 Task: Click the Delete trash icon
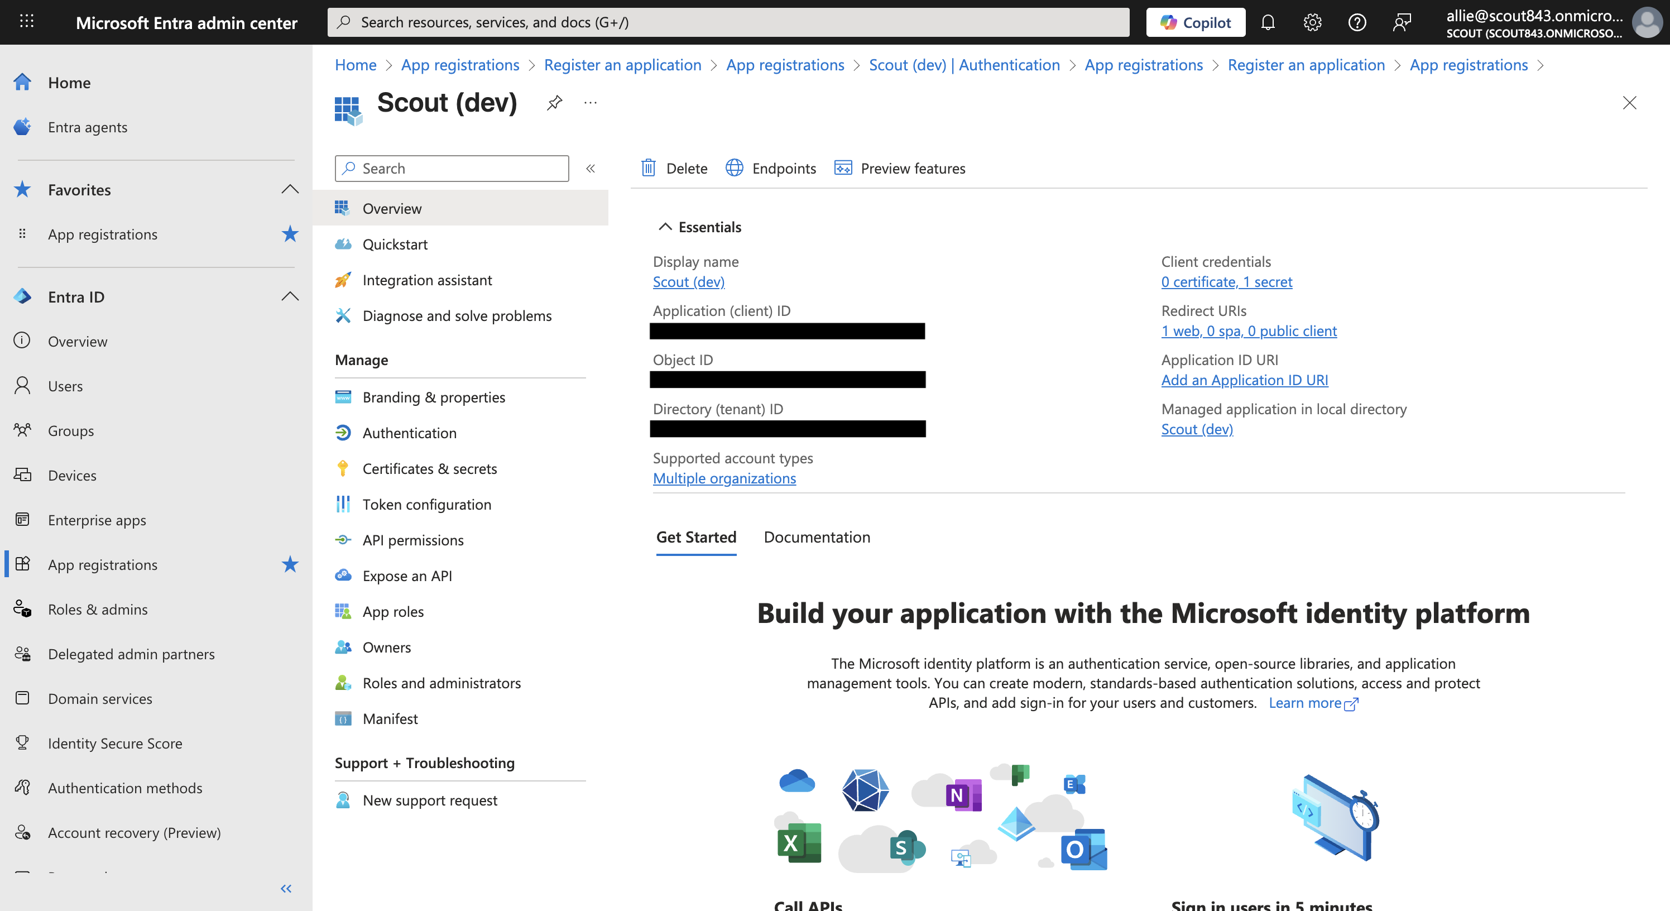tap(648, 168)
